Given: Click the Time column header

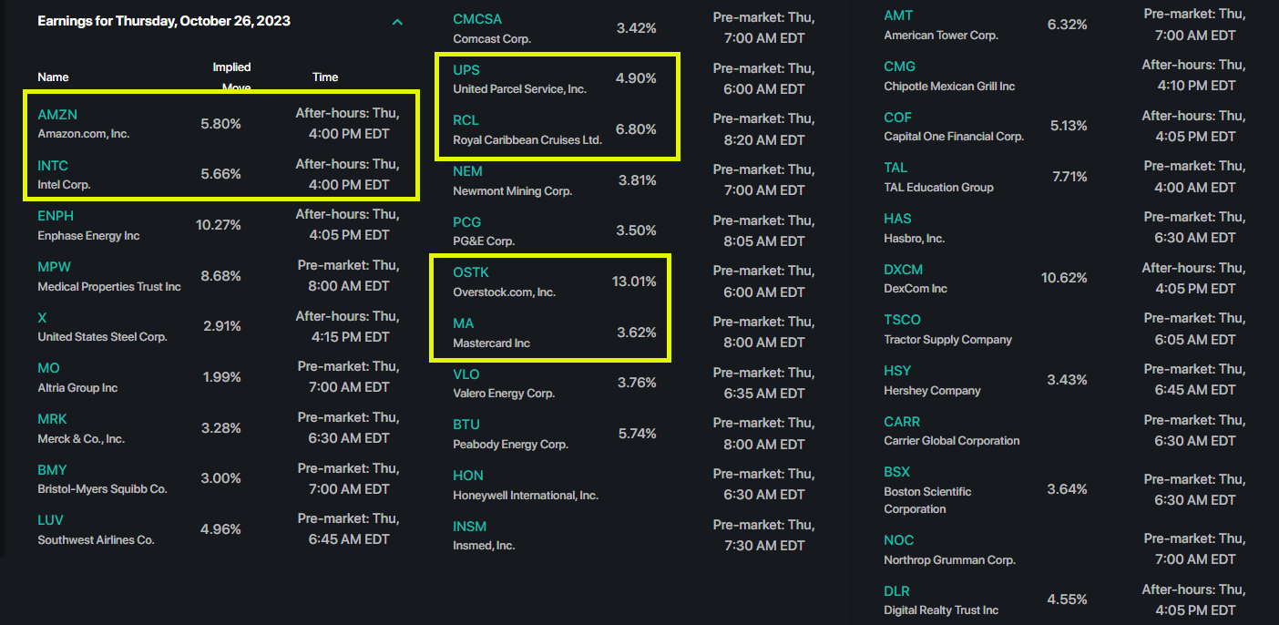Looking at the screenshot, I should 325,77.
